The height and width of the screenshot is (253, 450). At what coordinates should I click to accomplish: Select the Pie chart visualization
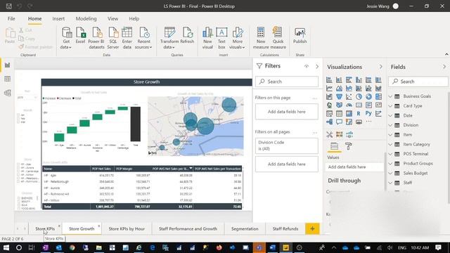point(359,97)
